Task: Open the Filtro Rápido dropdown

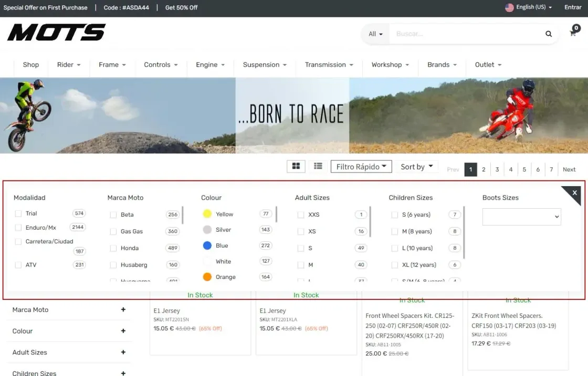Action: [x=361, y=167]
